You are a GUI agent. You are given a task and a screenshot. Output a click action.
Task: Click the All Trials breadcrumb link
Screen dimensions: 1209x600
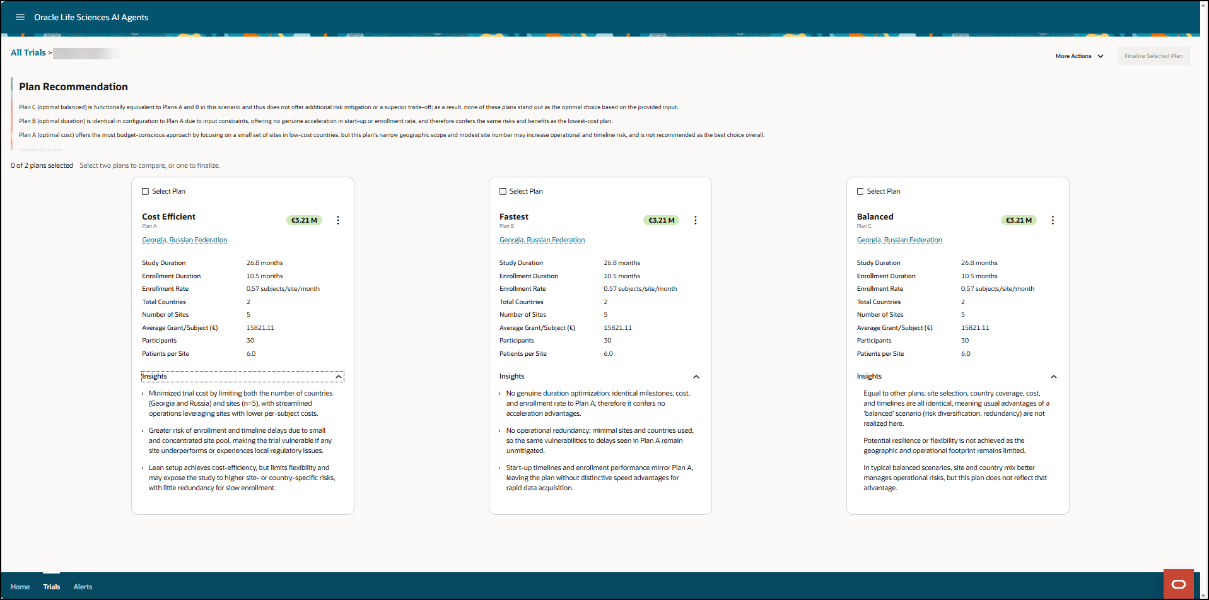[x=28, y=53]
